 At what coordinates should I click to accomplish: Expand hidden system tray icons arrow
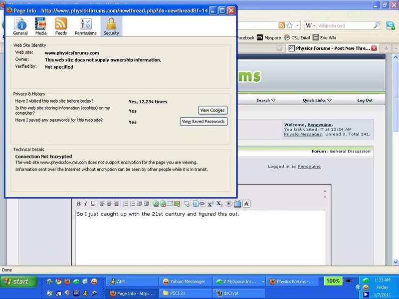tap(358, 288)
